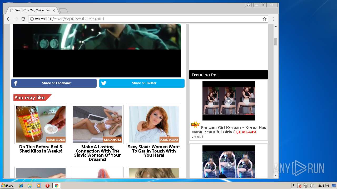
Task: Click the Show Desktop button near the clock
Action: [334, 186]
